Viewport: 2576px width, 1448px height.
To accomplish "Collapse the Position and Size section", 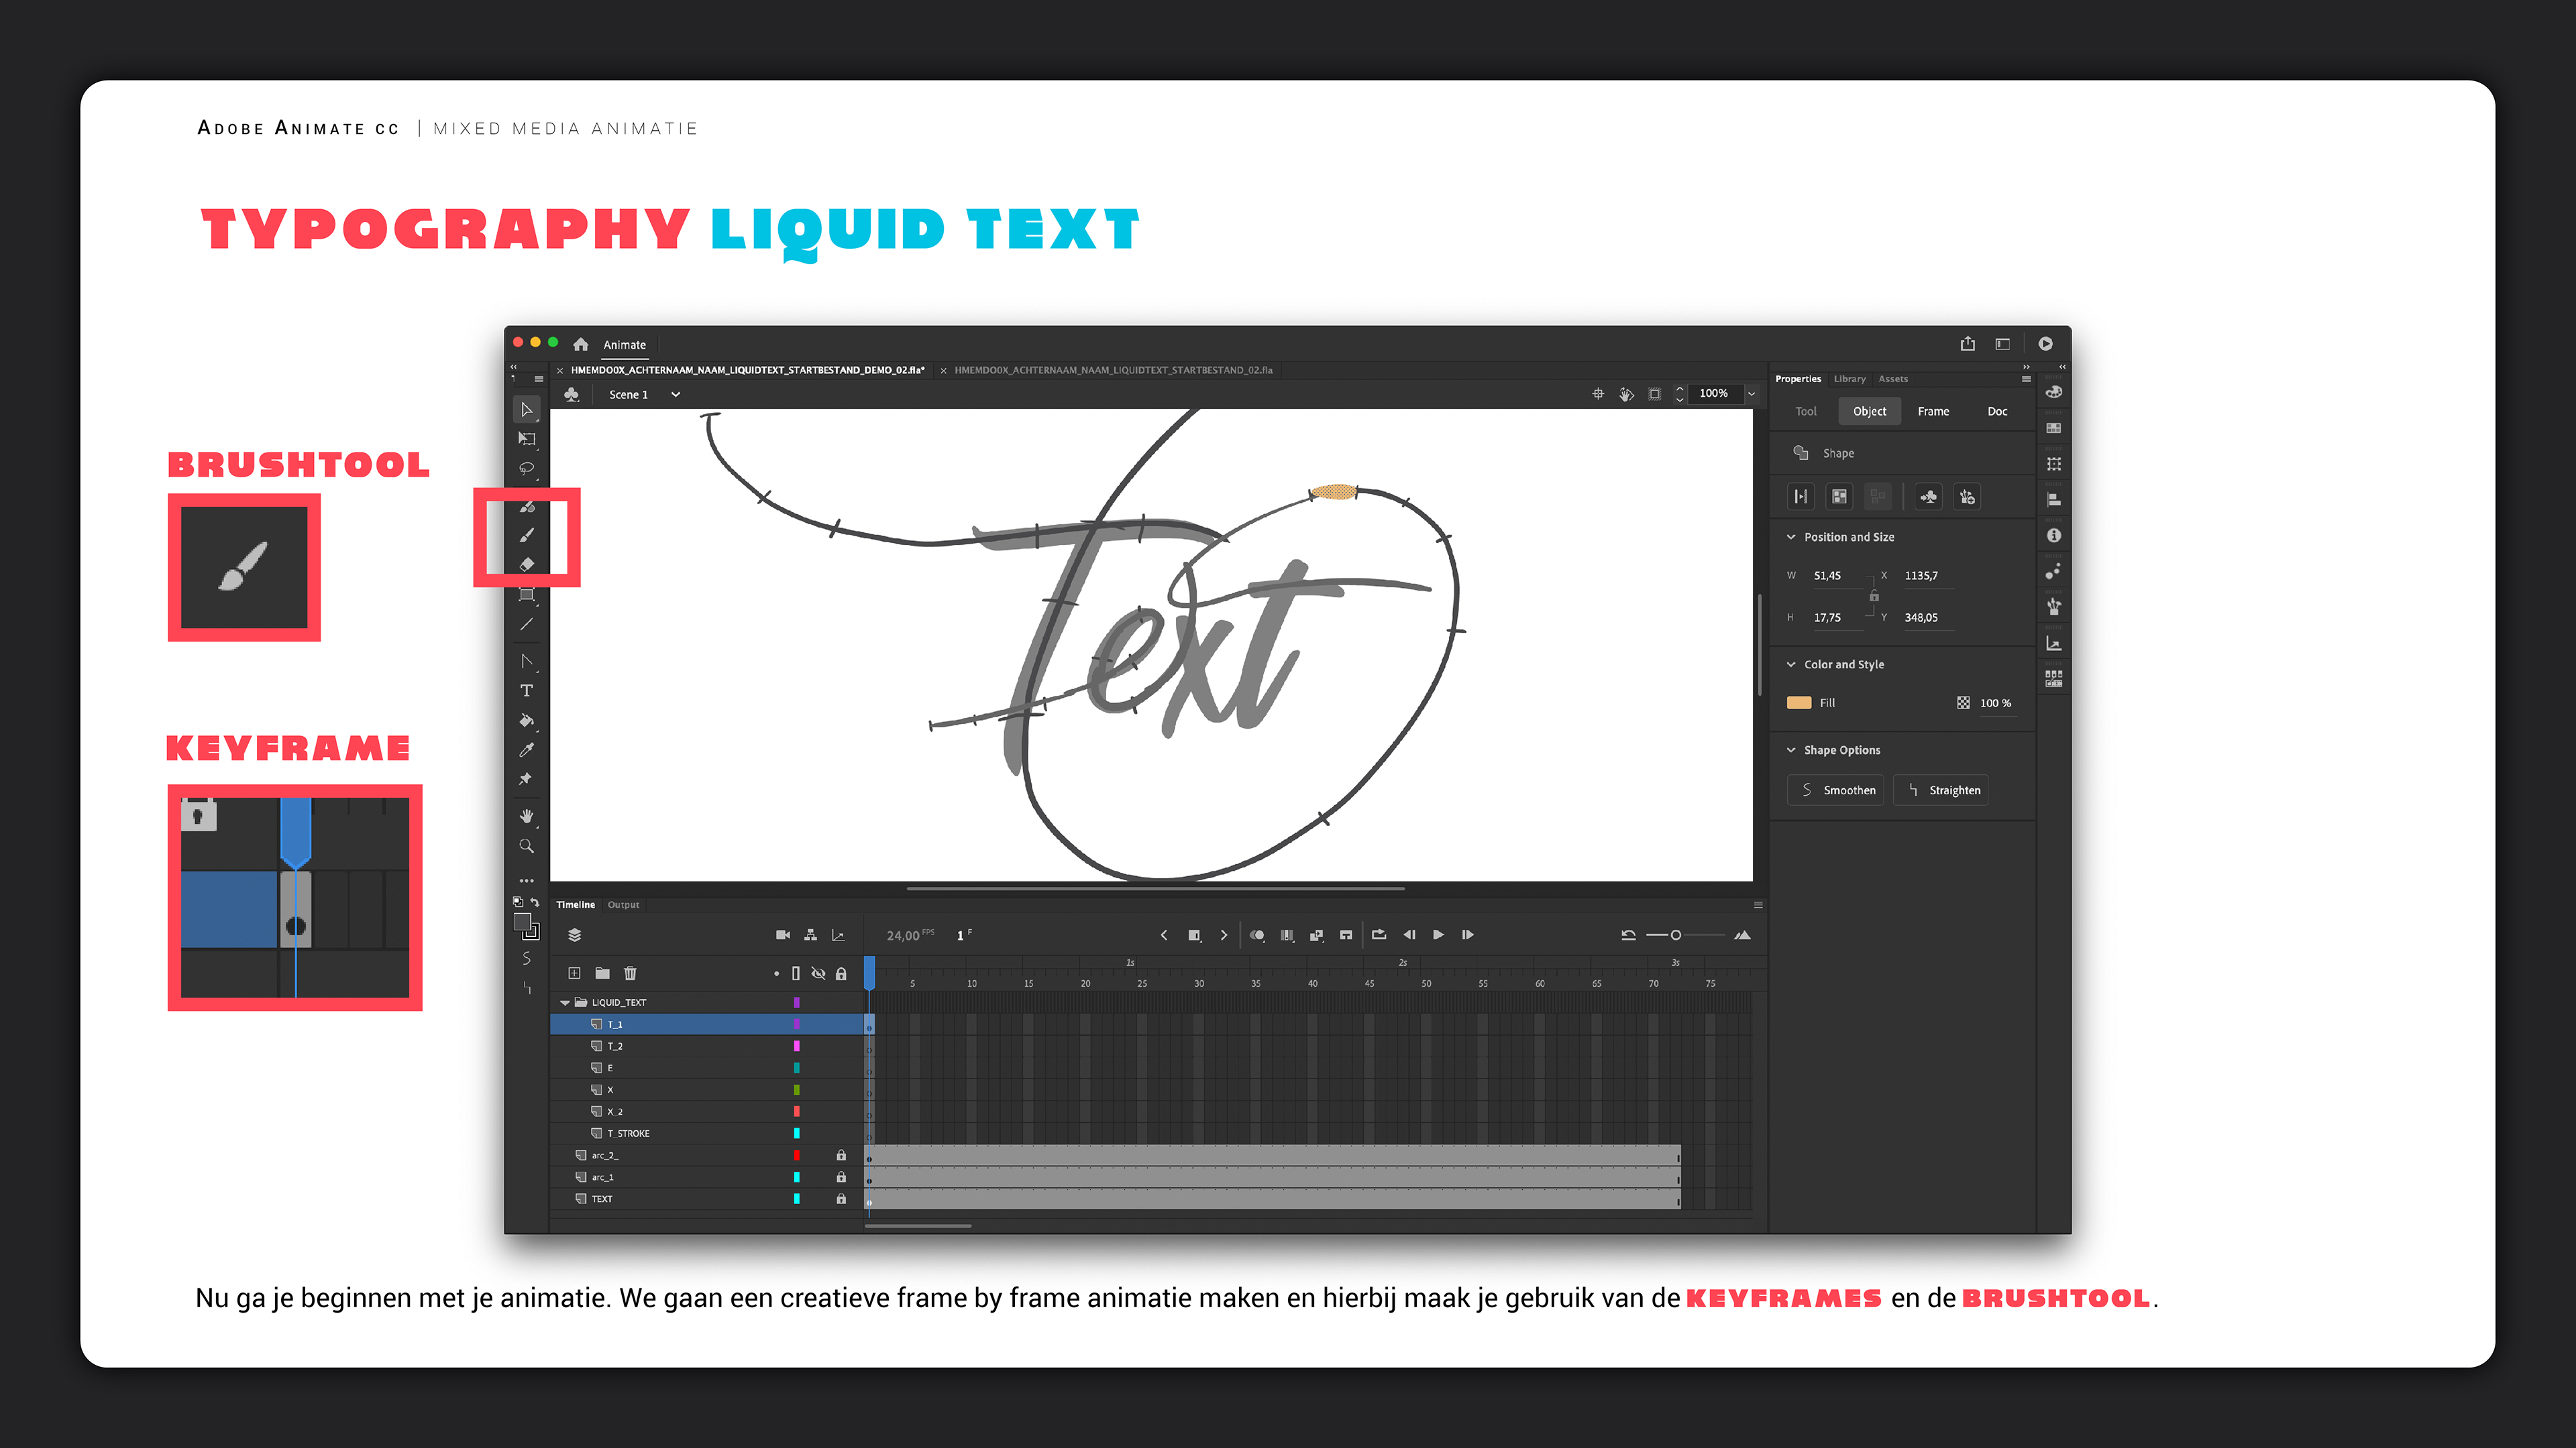I will coord(1791,536).
